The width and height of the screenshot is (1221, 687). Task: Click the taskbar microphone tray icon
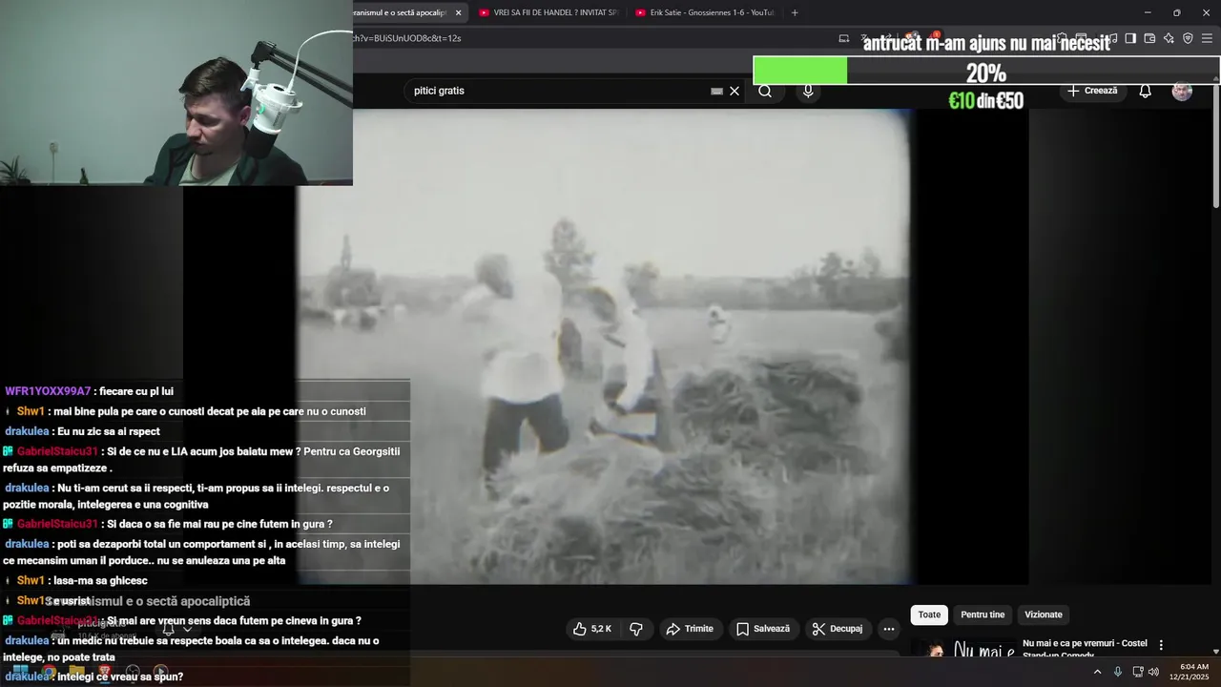click(1118, 672)
